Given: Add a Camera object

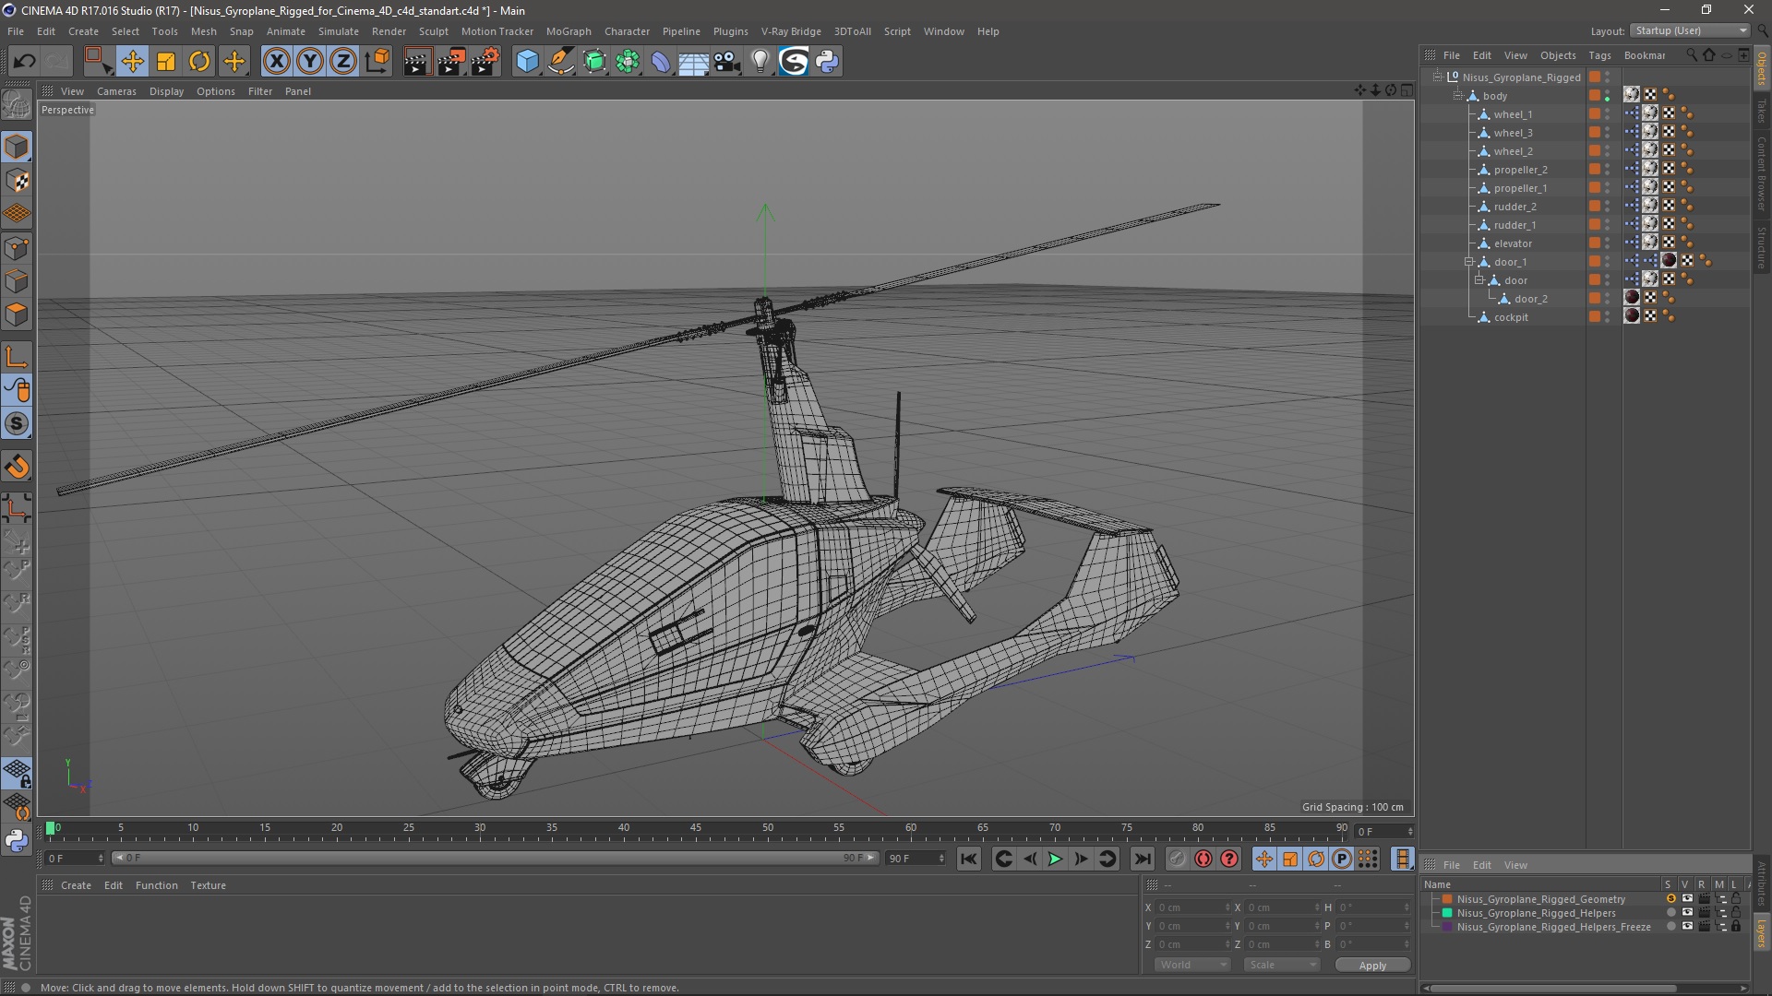Looking at the screenshot, I should [727, 62].
